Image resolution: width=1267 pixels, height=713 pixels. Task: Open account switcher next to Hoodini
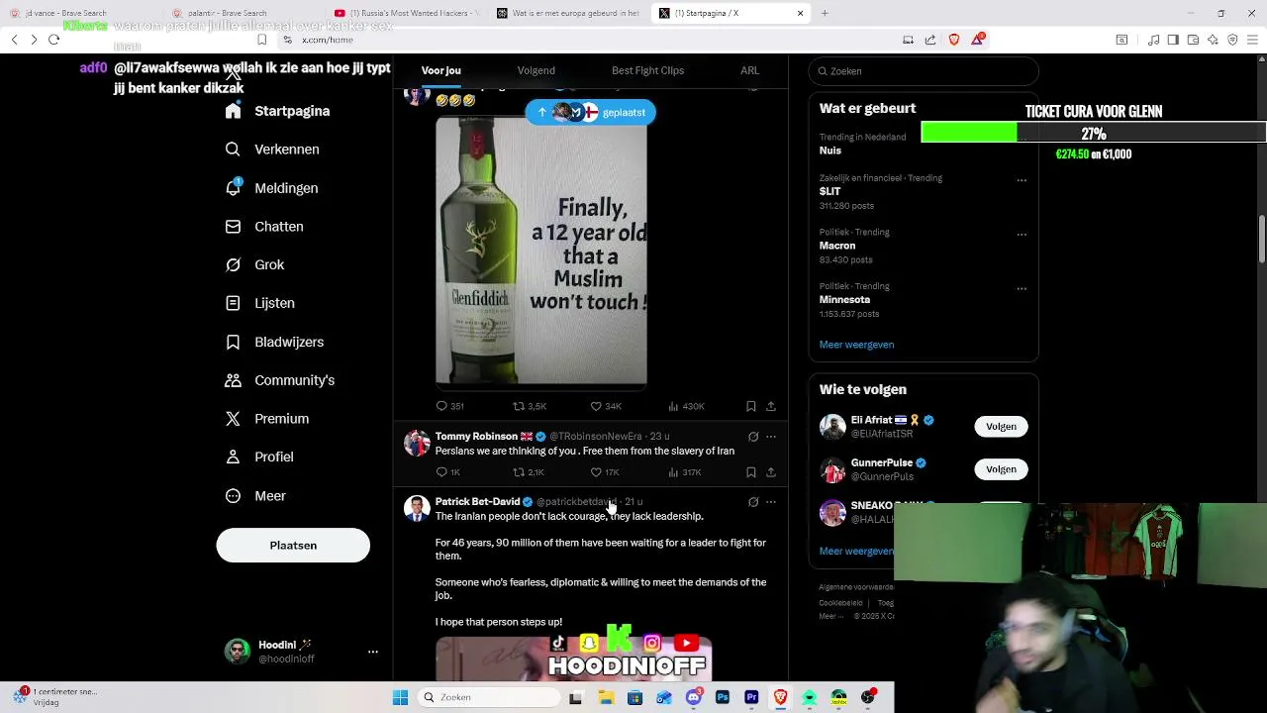373,652
